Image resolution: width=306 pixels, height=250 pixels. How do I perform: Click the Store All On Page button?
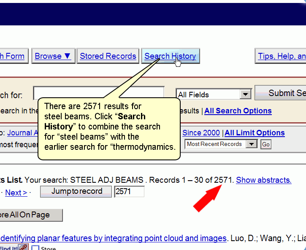(30, 215)
